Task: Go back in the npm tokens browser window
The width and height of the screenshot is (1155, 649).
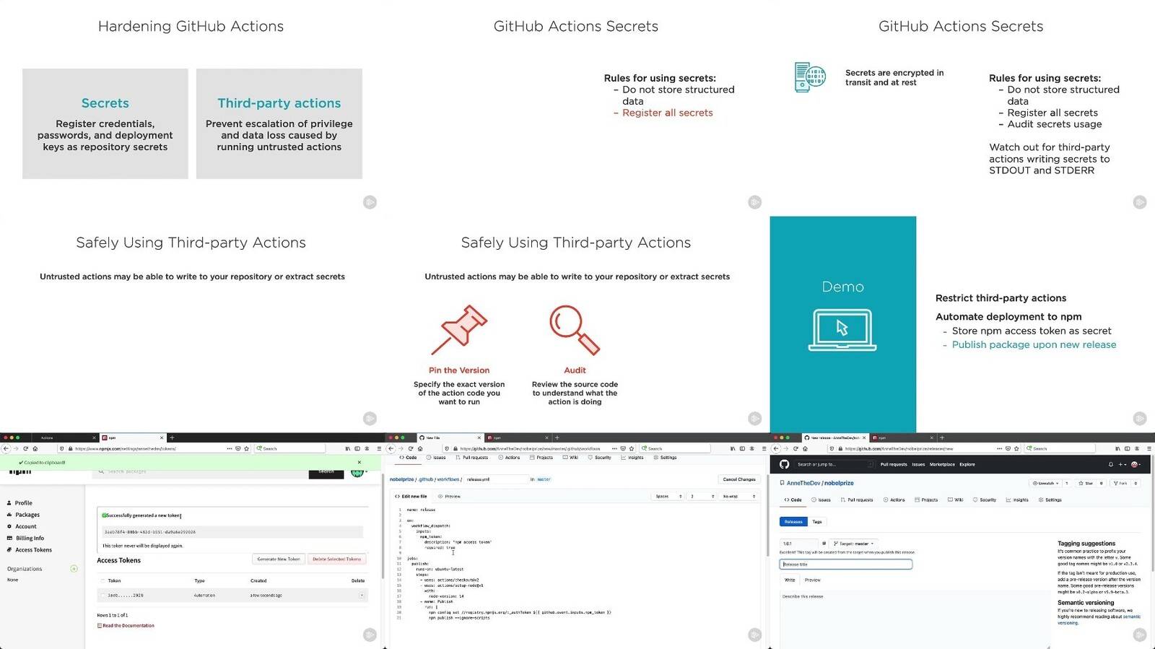Action: point(6,448)
